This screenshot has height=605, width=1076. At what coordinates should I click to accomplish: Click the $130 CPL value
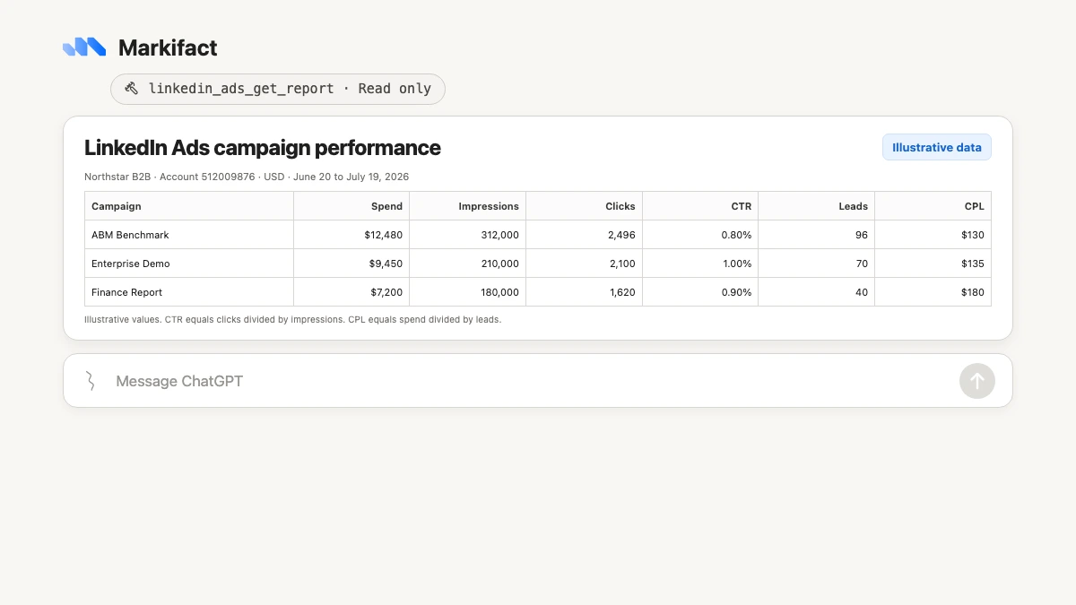(x=973, y=235)
